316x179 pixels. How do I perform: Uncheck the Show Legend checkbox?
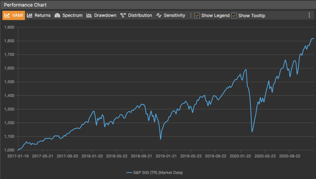pyautogui.click(x=197, y=15)
